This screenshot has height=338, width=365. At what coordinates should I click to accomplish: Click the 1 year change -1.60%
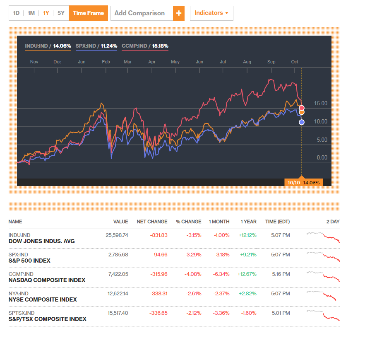(x=249, y=313)
